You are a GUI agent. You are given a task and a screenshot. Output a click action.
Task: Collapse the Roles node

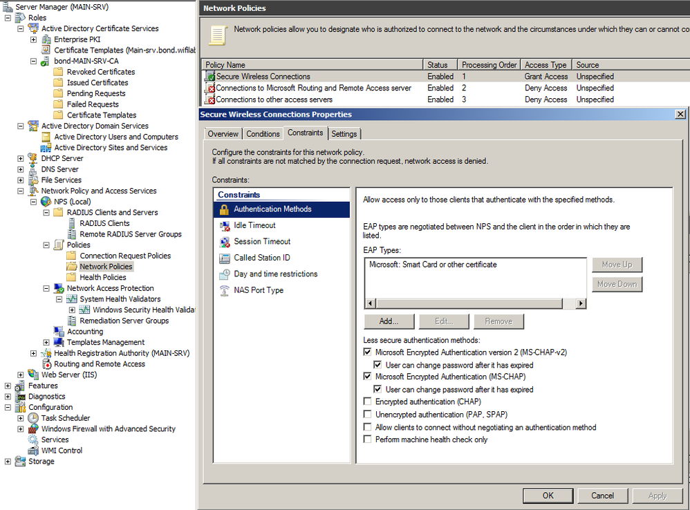[x=8, y=18]
